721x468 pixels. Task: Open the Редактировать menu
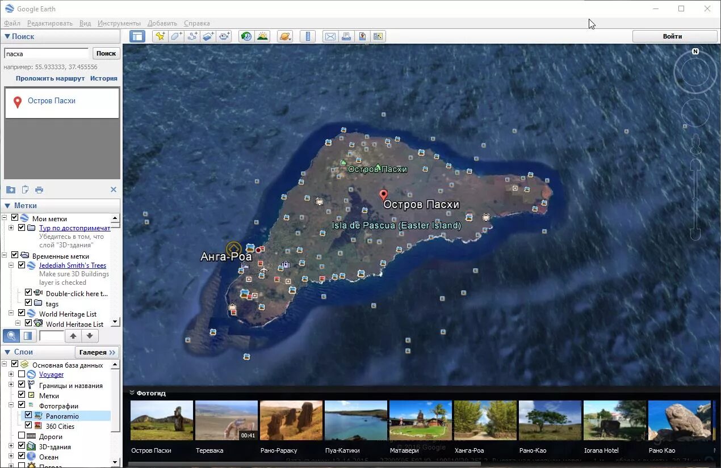click(50, 23)
